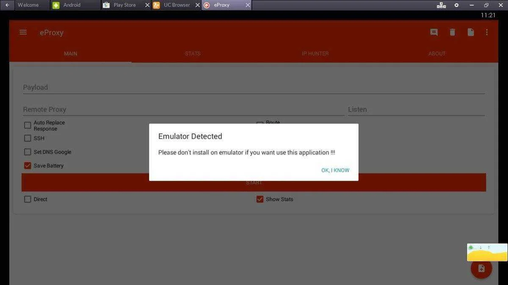508x285 pixels.
Task: Switch to the ABOUT tab
Action: (437, 54)
